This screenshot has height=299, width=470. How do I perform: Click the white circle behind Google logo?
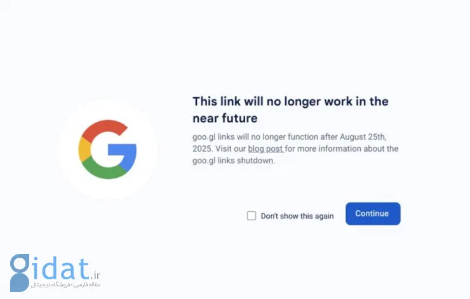[x=107, y=149]
